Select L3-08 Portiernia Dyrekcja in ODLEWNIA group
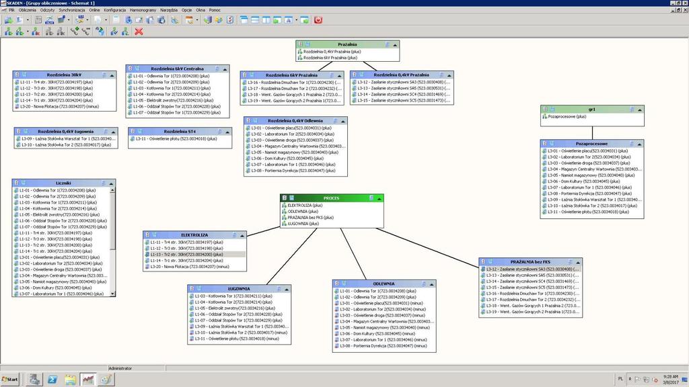This screenshot has width=689, height=387. (384, 346)
